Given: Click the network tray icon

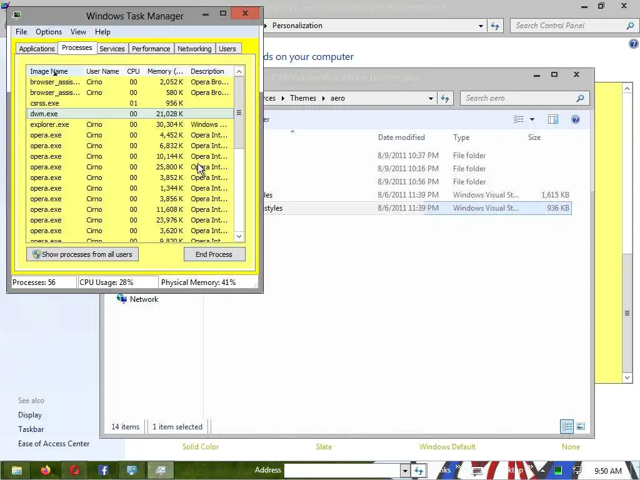Looking at the screenshot, I should (576, 471).
